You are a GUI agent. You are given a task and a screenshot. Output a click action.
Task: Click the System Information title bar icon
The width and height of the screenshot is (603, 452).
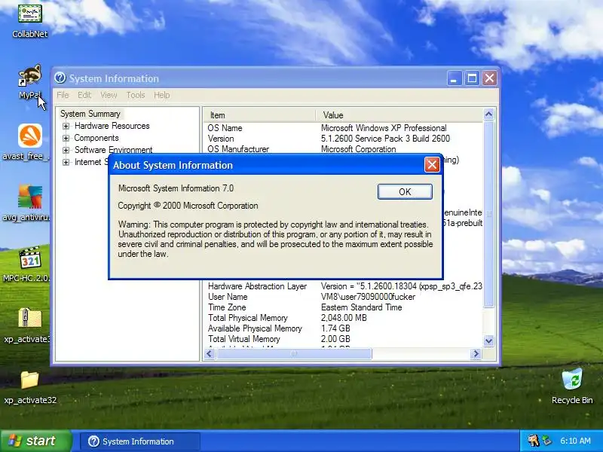point(60,78)
